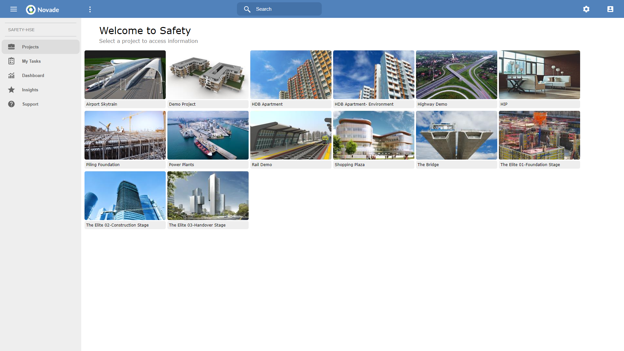The width and height of the screenshot is (624, 351).
Task: Open the three-dot more options menu
Action: coord(90,9)
